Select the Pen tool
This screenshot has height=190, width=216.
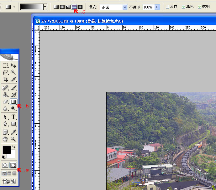[x=5, y=124]
